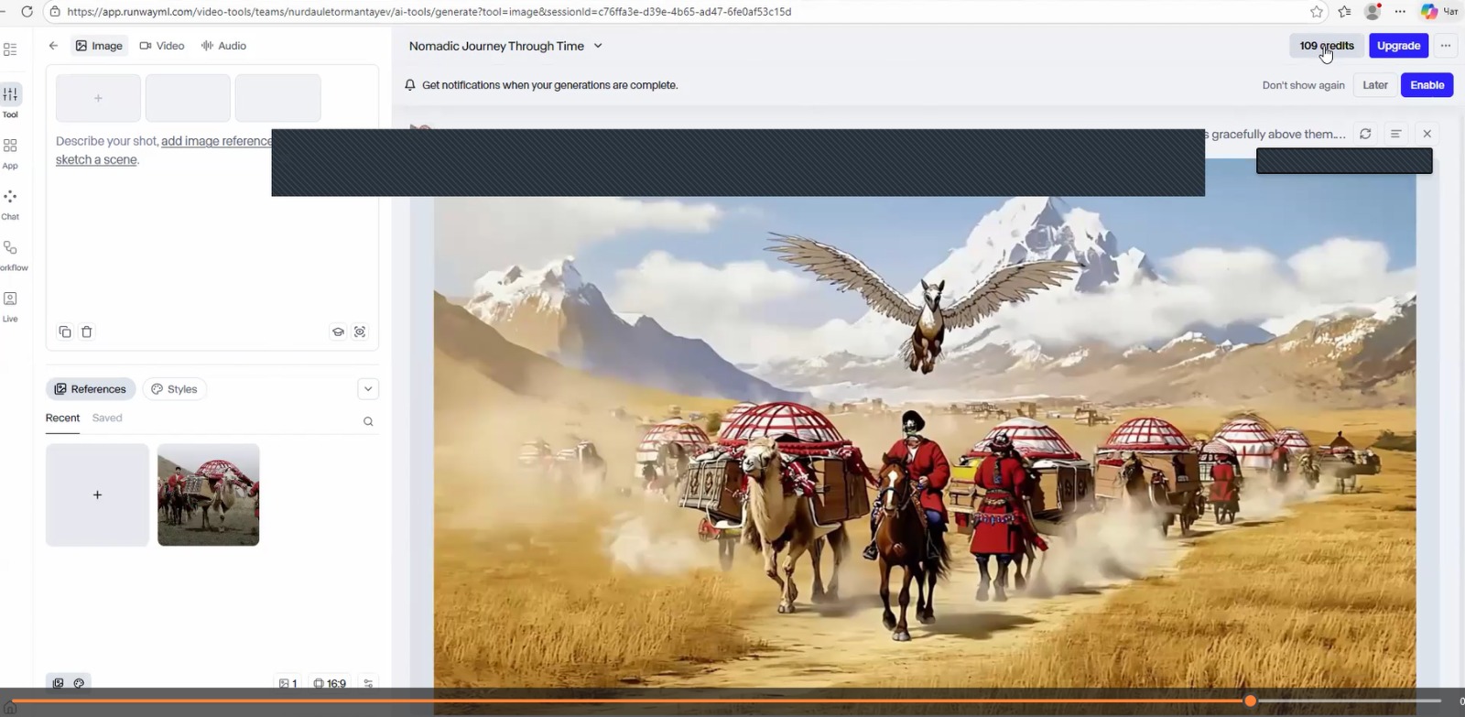Toggle the References pill

tap(91, 389)
